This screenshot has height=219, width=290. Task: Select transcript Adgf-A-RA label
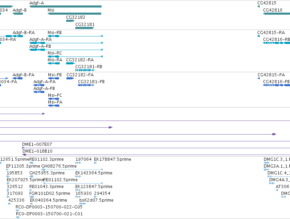tap(41, 40)
